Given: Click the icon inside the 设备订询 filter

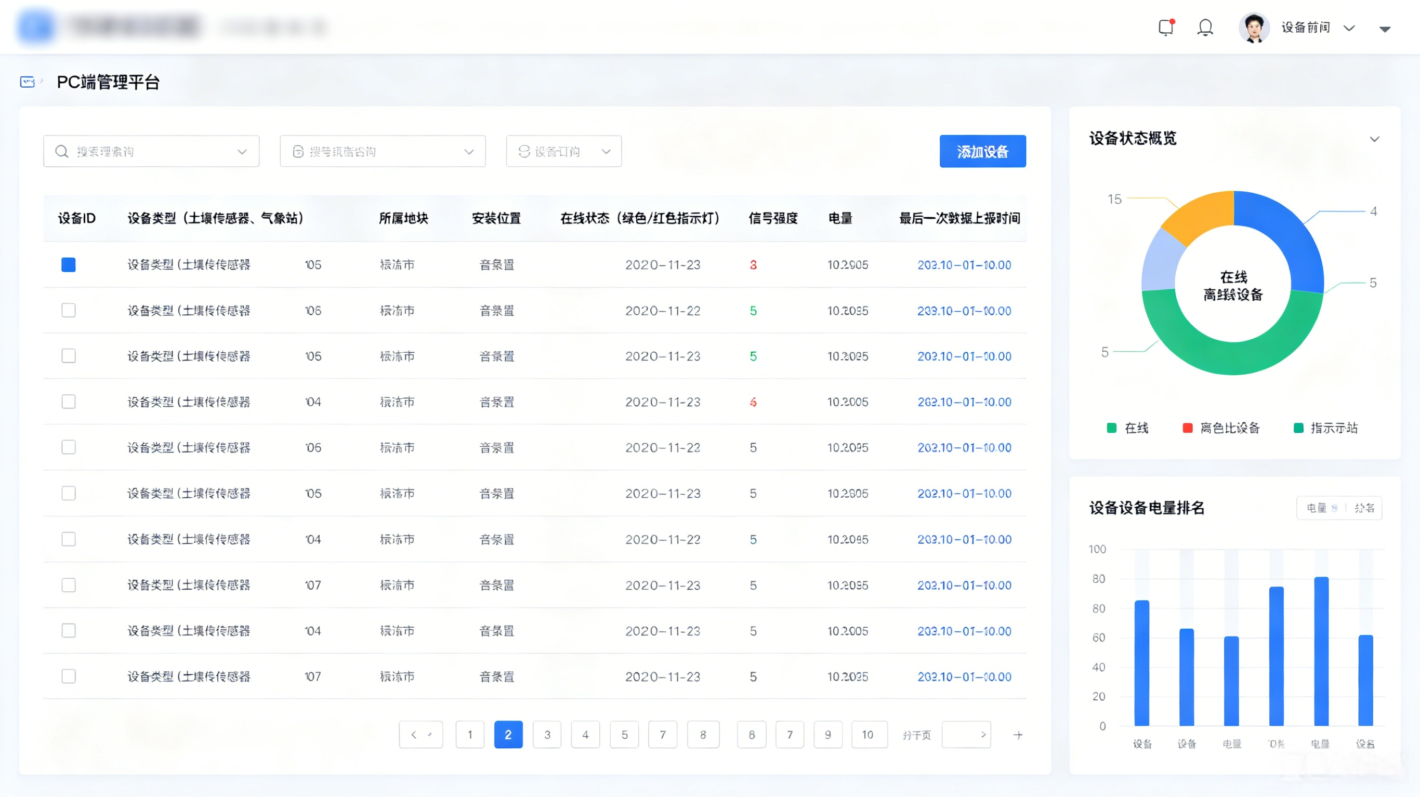Looking at the screenshot, I should click(524, 152).
